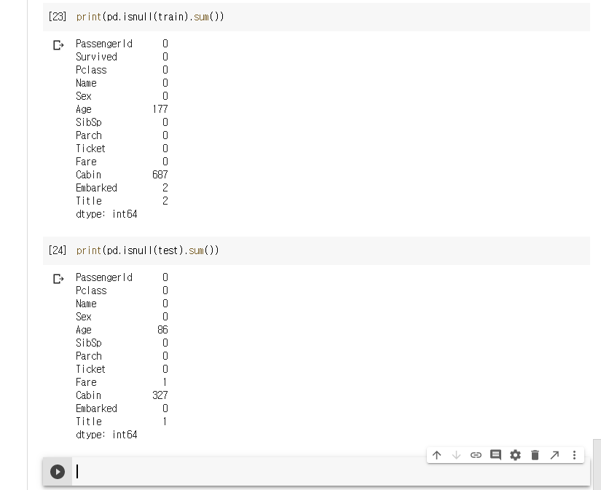The image size is (601, 490).
Task: Open the cell settings gear
Action: [x=515, y=455]
